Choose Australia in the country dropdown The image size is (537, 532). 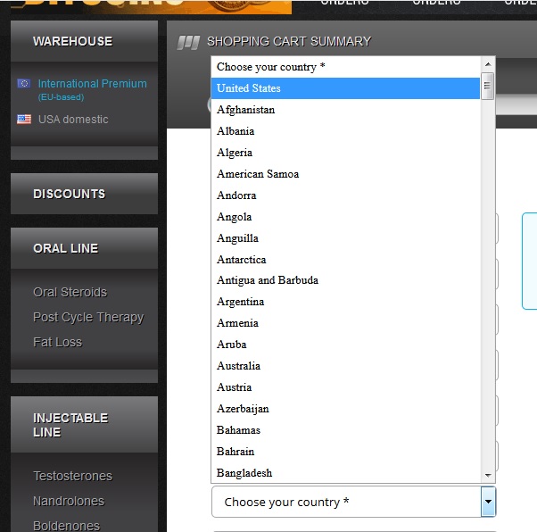[239, 366]
